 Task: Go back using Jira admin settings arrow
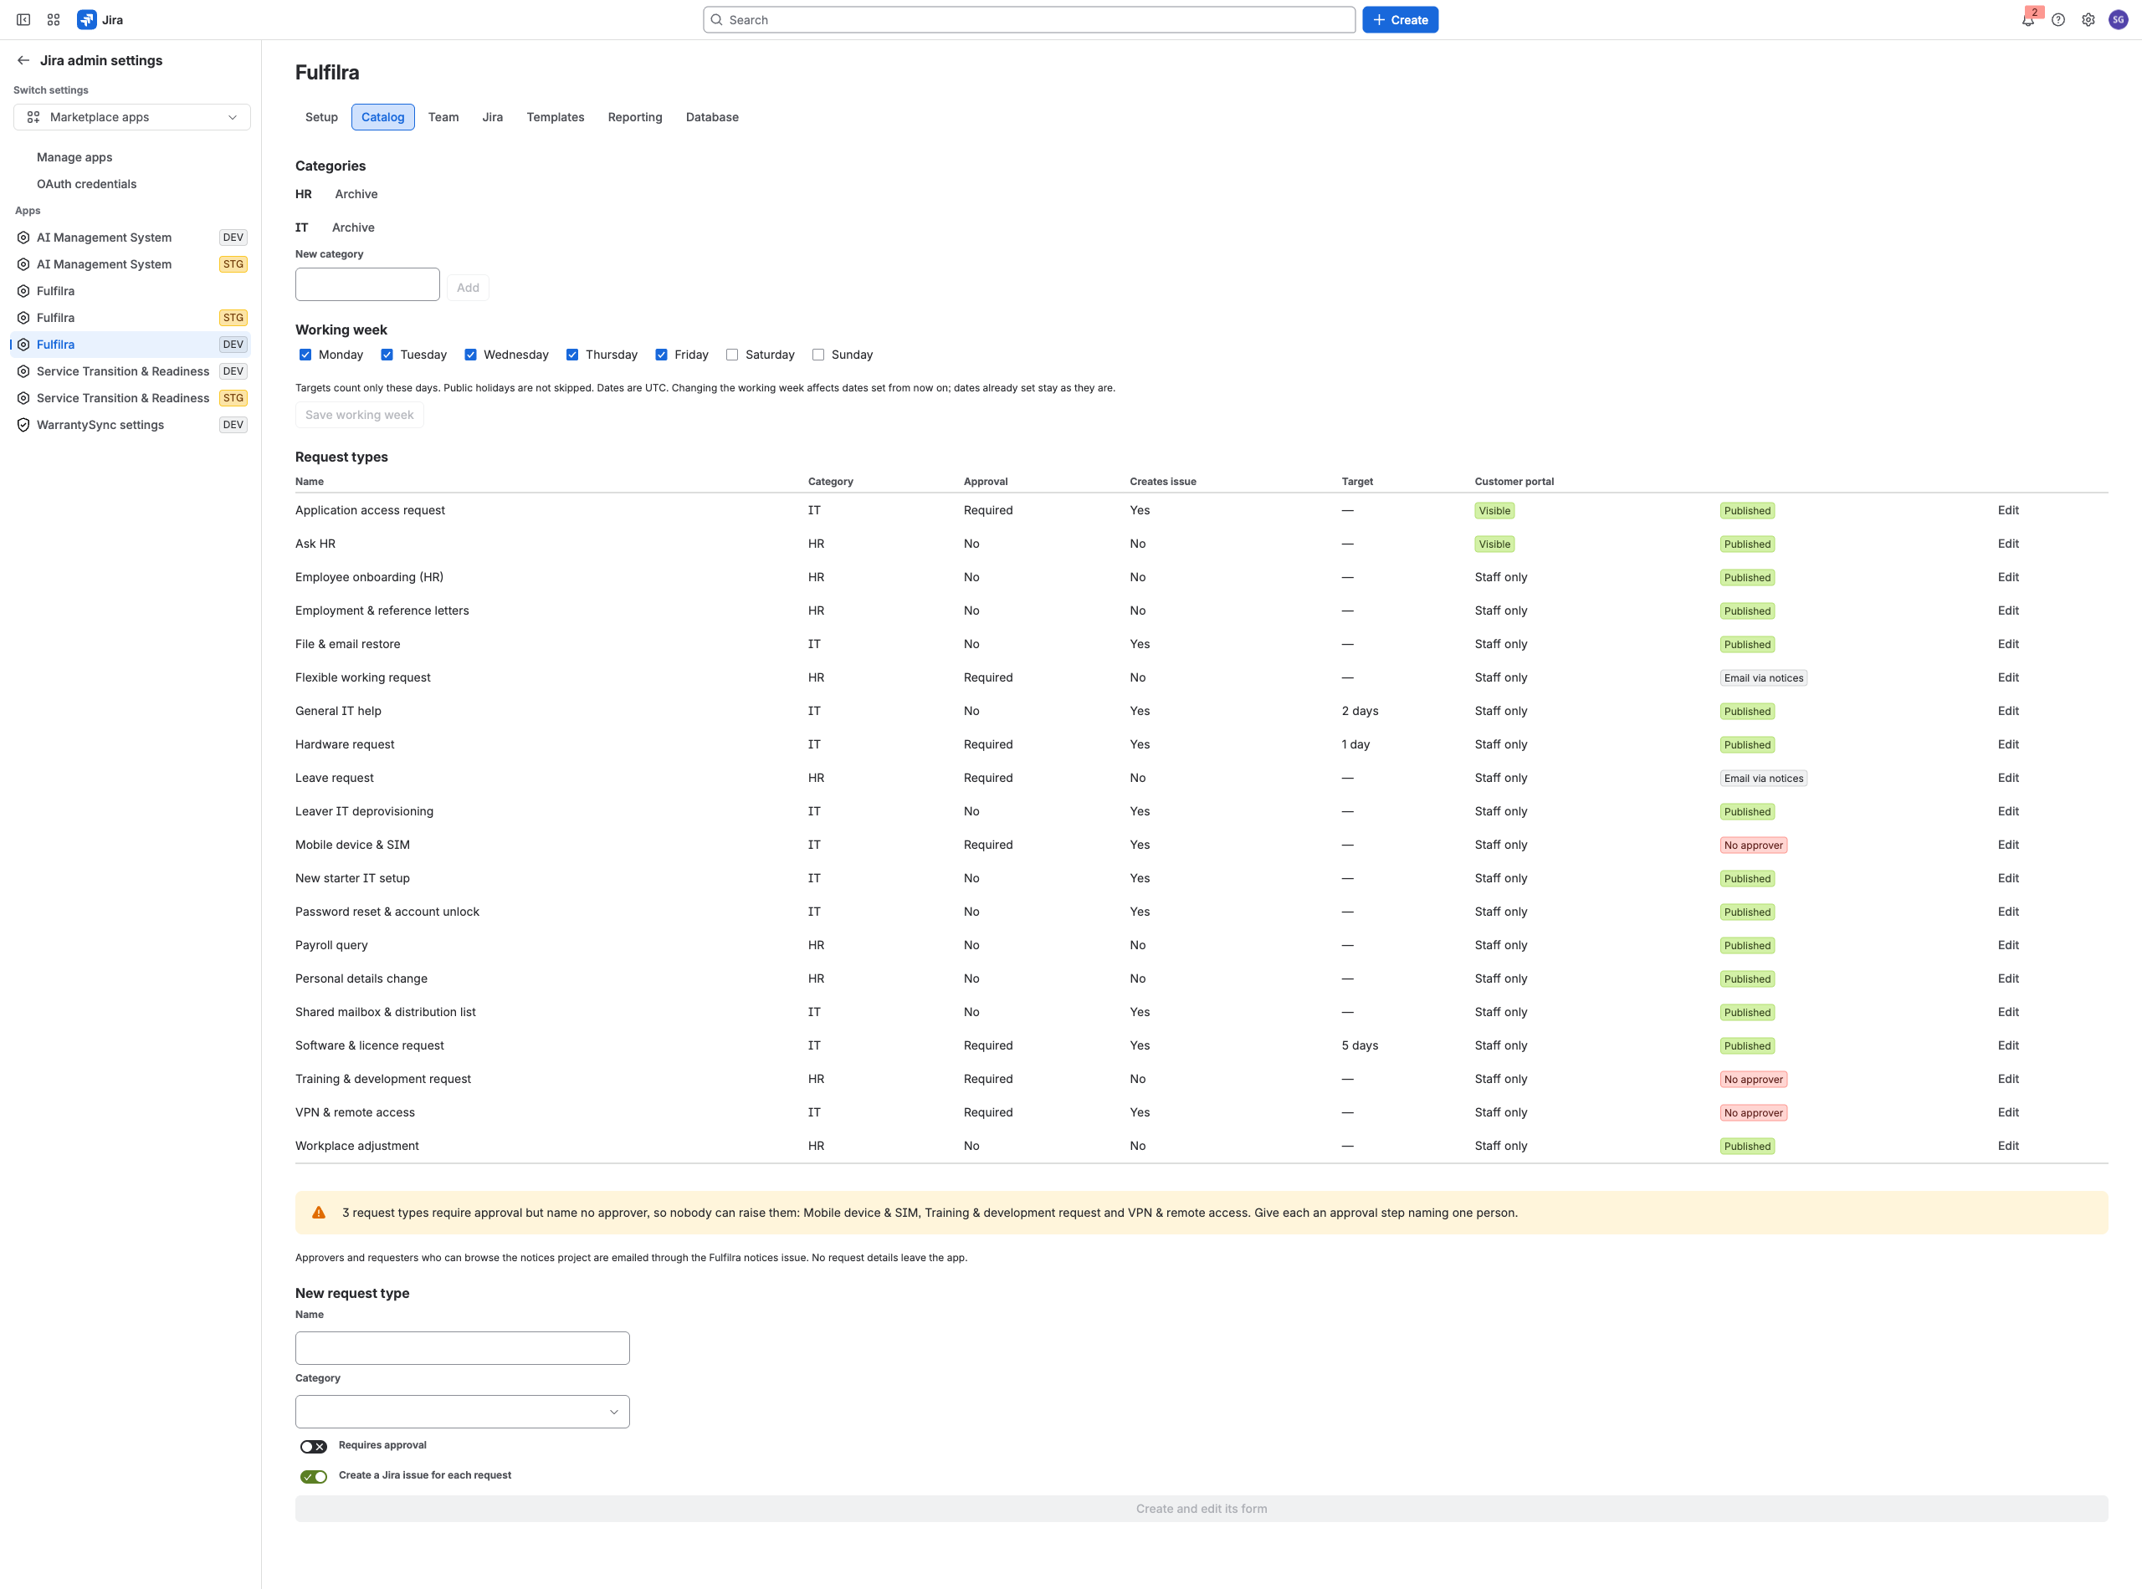(x=23, y=60)
